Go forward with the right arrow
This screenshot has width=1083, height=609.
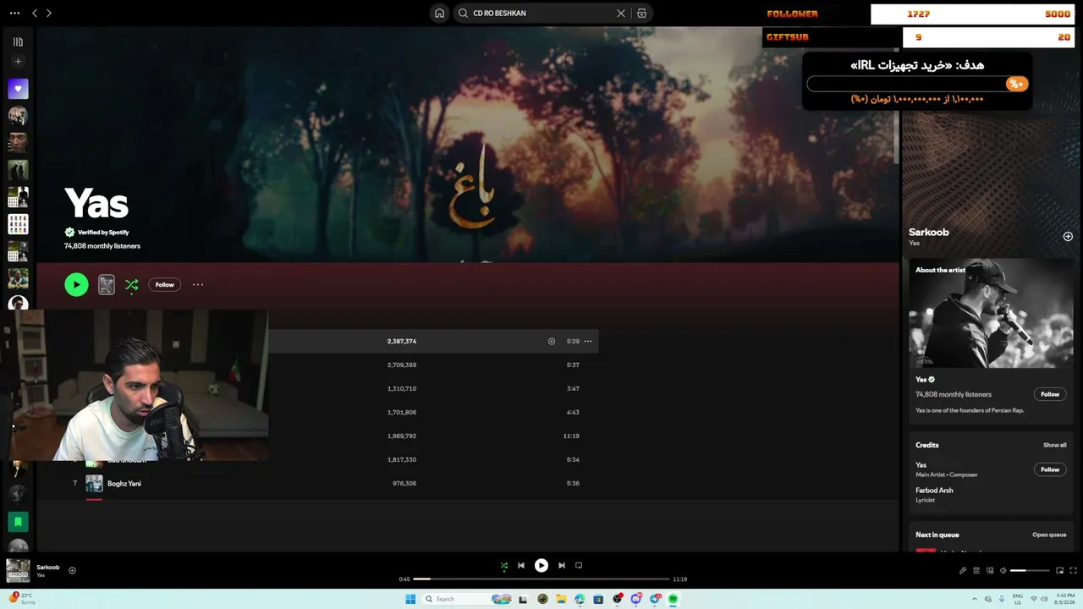(x=49, y=14)
